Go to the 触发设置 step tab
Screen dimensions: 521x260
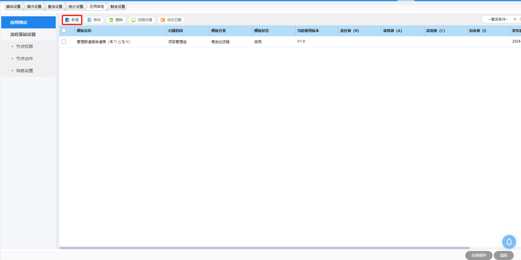pos(118,7)
